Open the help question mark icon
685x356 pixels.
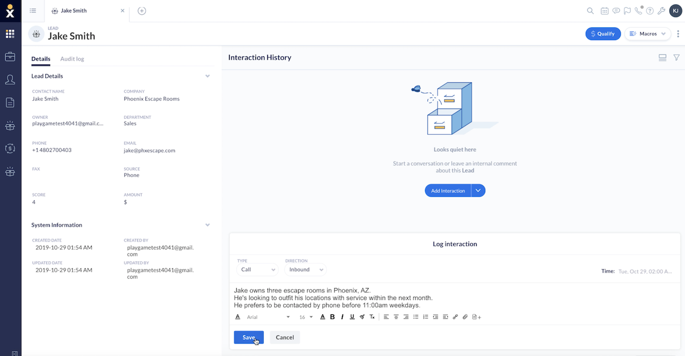(650, 10)
